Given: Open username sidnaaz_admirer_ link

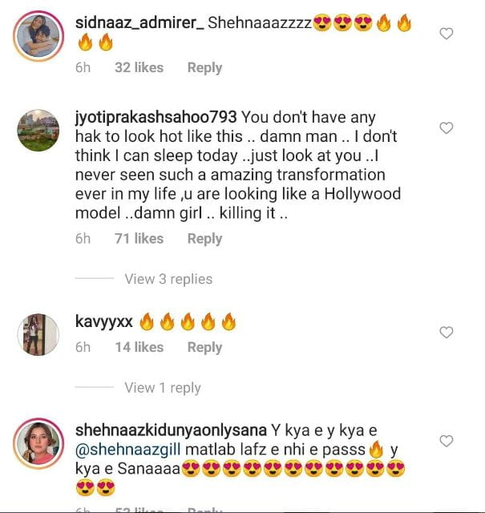Looking at the screenshot, I should [139, 23].
